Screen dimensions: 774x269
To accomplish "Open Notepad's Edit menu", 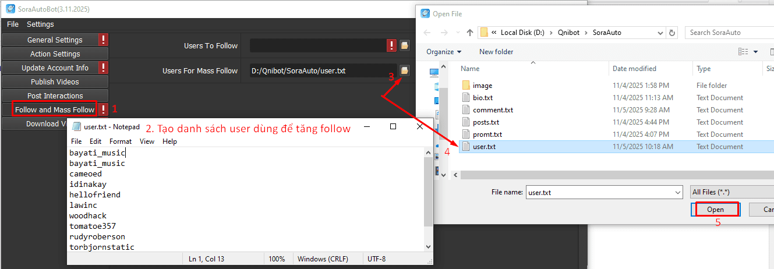I will point(96,141).
